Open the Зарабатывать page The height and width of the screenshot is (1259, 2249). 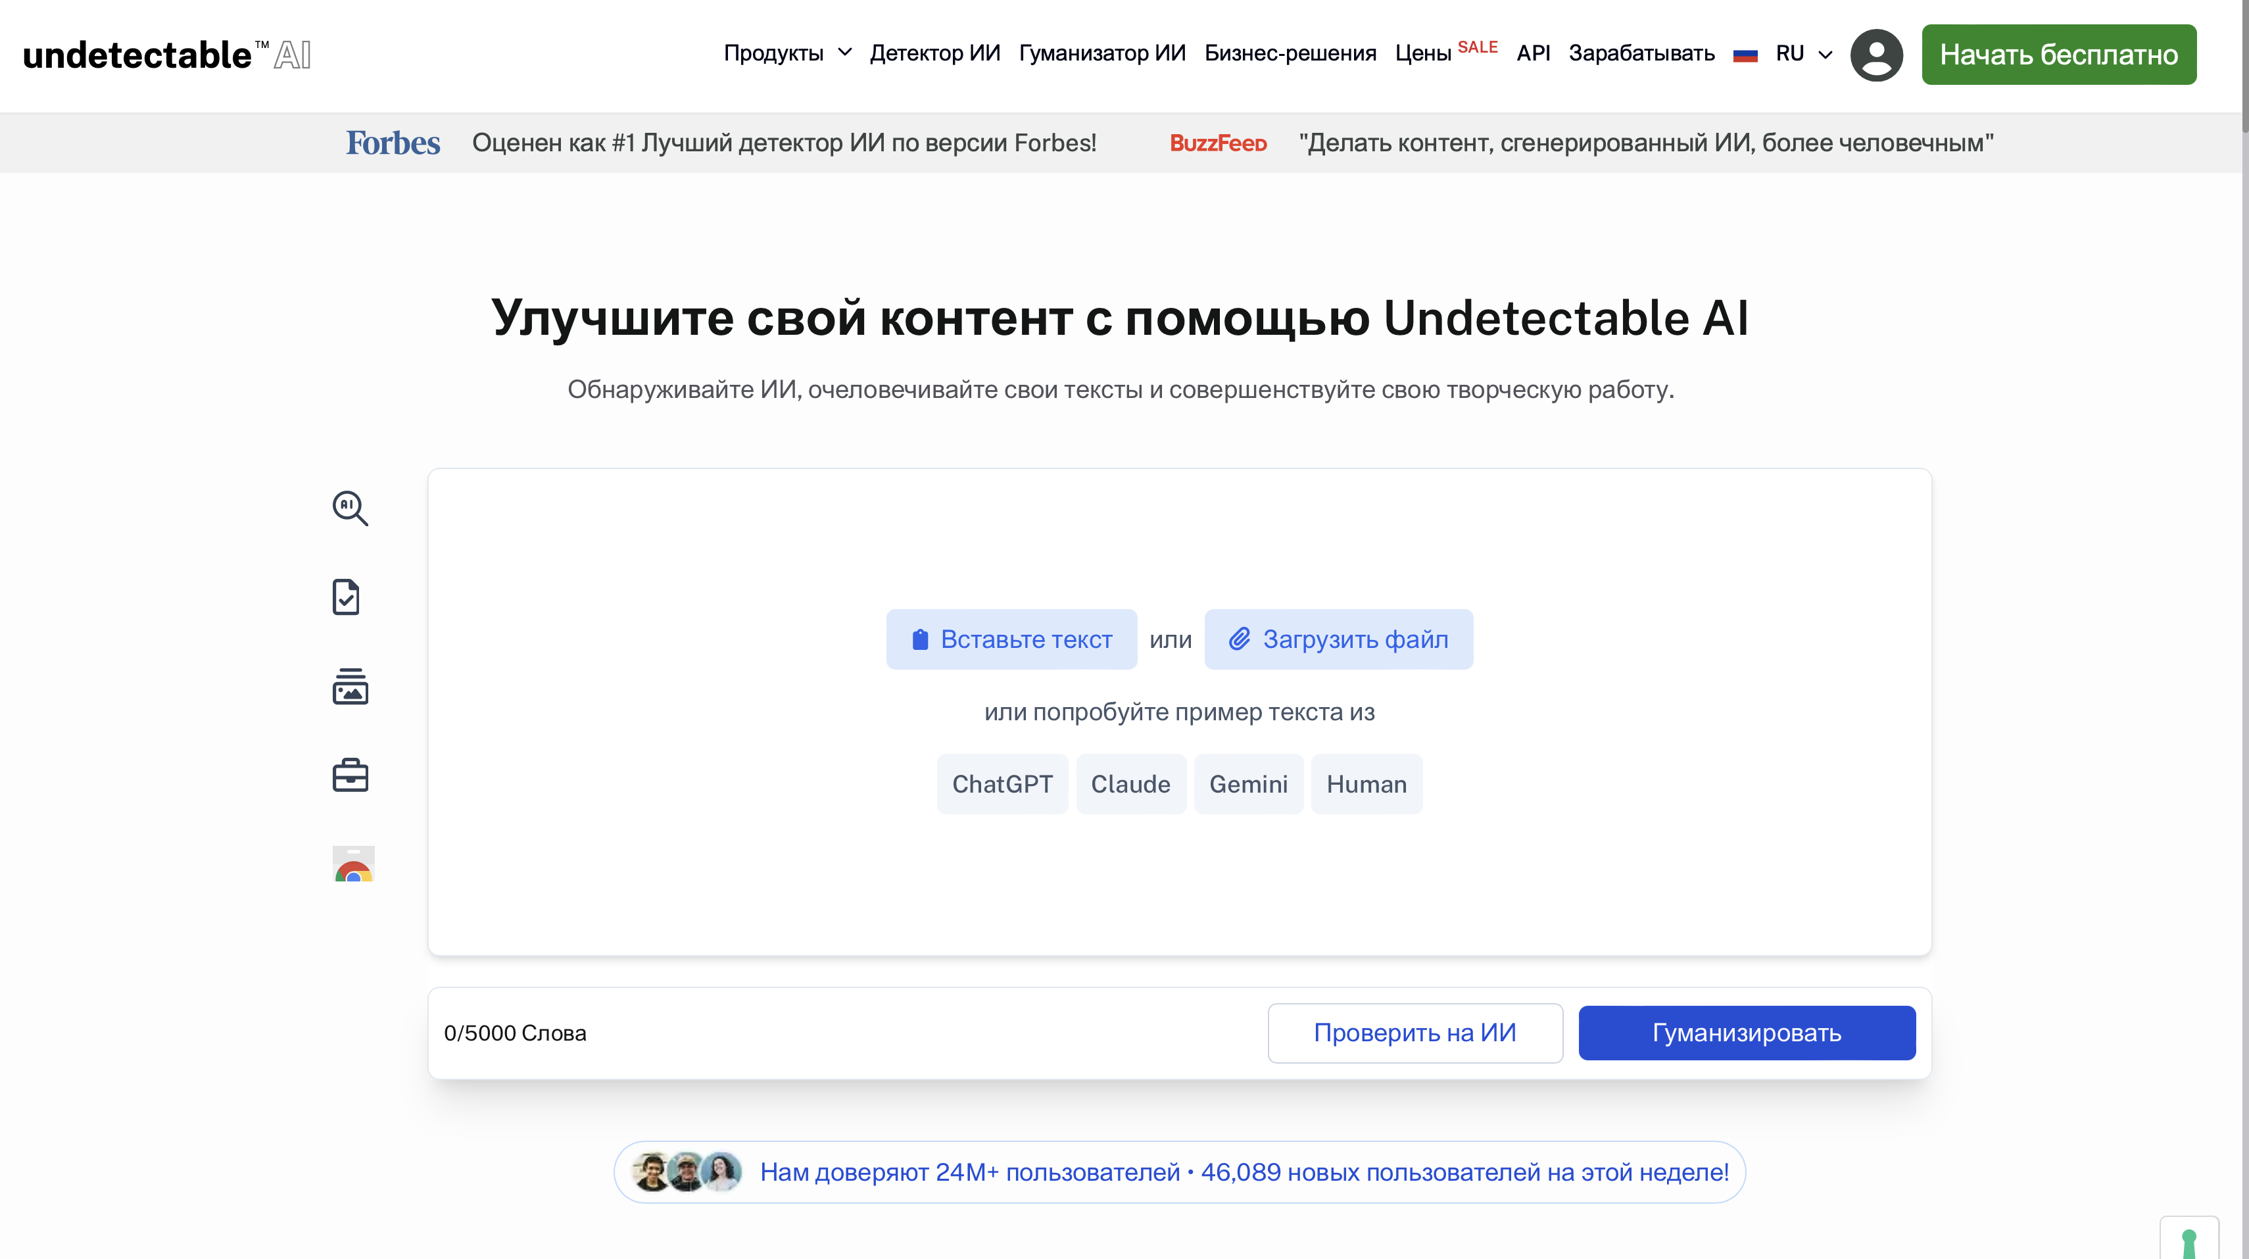pos(1641,53)
